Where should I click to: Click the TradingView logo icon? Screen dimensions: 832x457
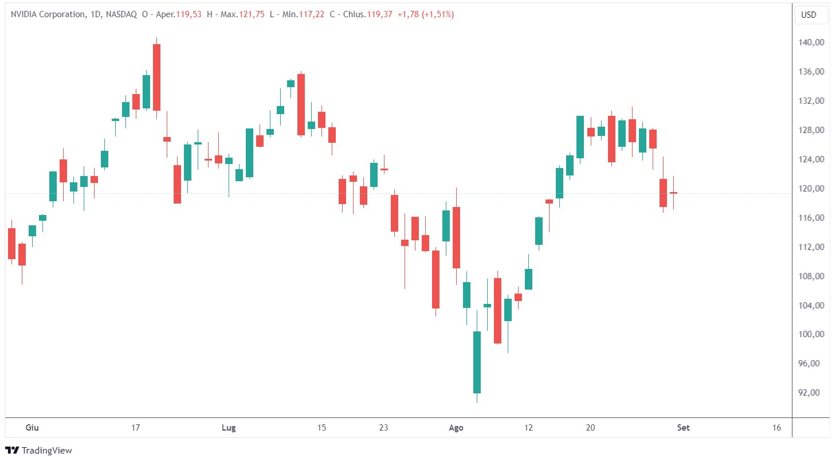pyautogui.click(x=11, y=450)
